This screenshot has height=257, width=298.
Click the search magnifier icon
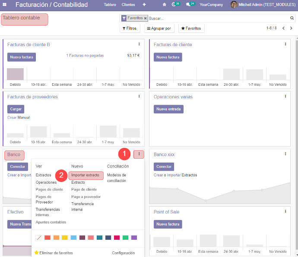tap(292, 18)
